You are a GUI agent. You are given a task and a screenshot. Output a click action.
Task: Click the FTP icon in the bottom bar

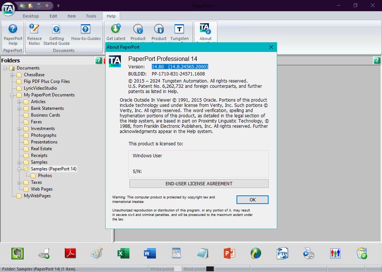pos(282,253)
